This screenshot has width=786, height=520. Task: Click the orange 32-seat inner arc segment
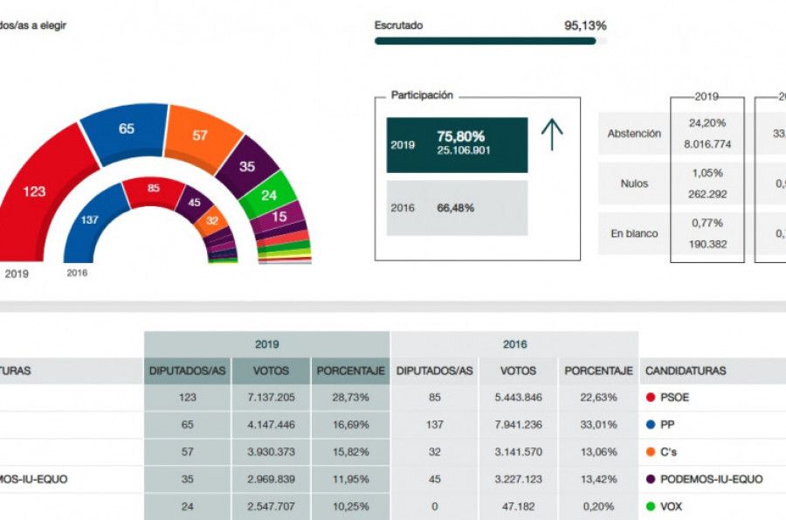click(x=211, y=220)
